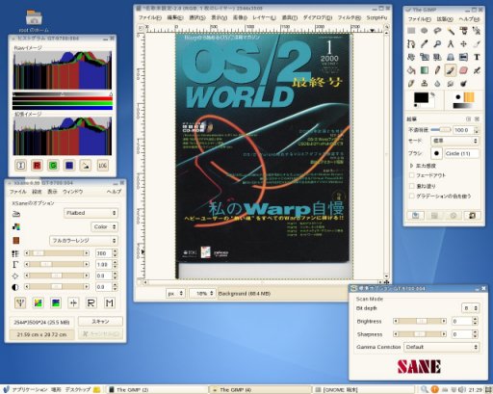Screen dimensions: 493x394
Task: Toggle the green G channel in histogram
Action: tap(53, 166)
